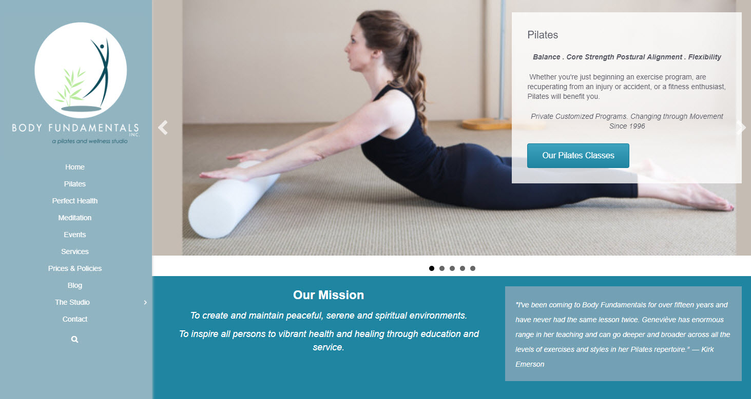Choose the fifth slide dot
This screenshot has height=399, width=751.
473,268
